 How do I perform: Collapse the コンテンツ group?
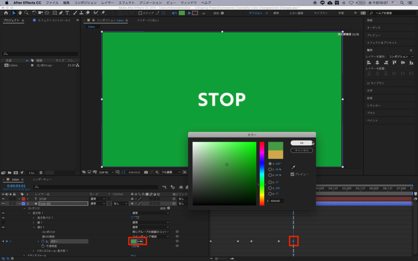[x=24, y=208]
